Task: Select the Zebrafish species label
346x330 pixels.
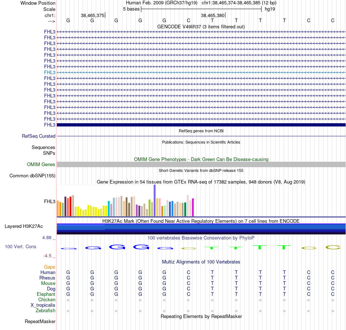Action: [46, 311]
